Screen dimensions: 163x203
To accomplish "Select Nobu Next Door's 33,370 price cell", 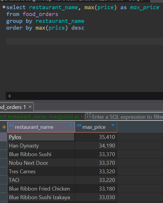I will tap(96, 163).
